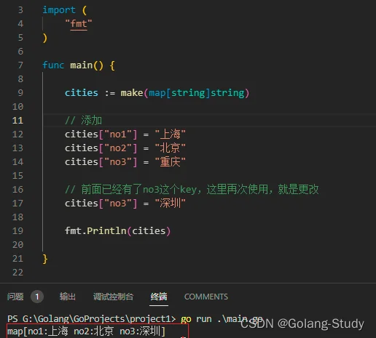Open the COMMENTS tab
The image size is (376, 338).
(x=206, y=297)
